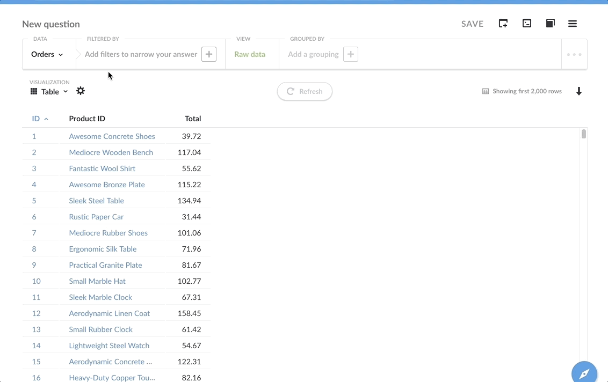The image size is (608, 382).
Task: Click the three dots more options
Action: 574,54
